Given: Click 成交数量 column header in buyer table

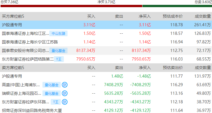Looking at the screenshot, I should coord(203,16).
